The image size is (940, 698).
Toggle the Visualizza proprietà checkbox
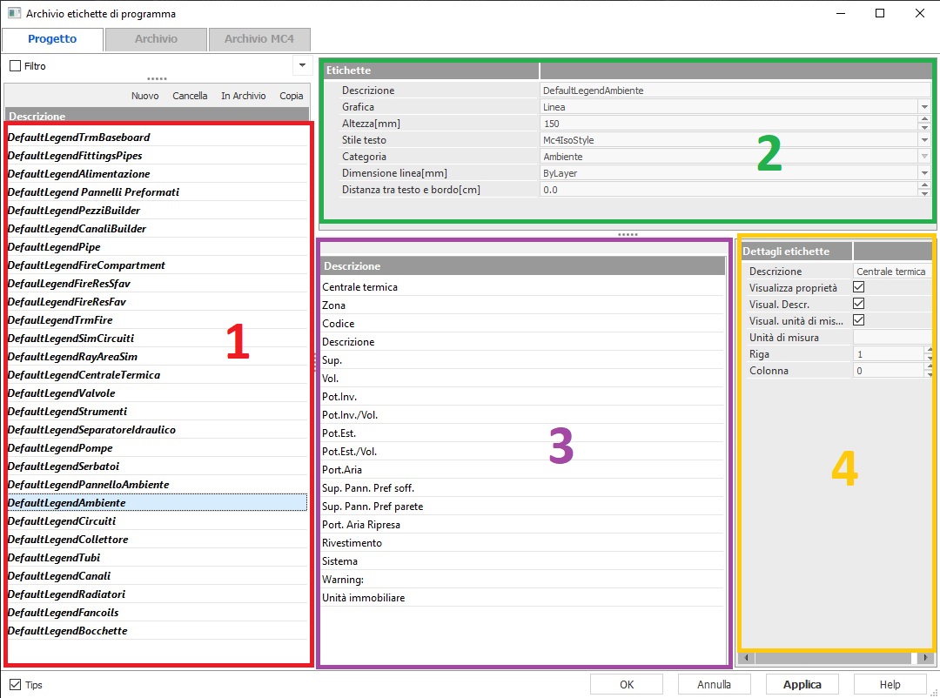(x=858, y=287)
